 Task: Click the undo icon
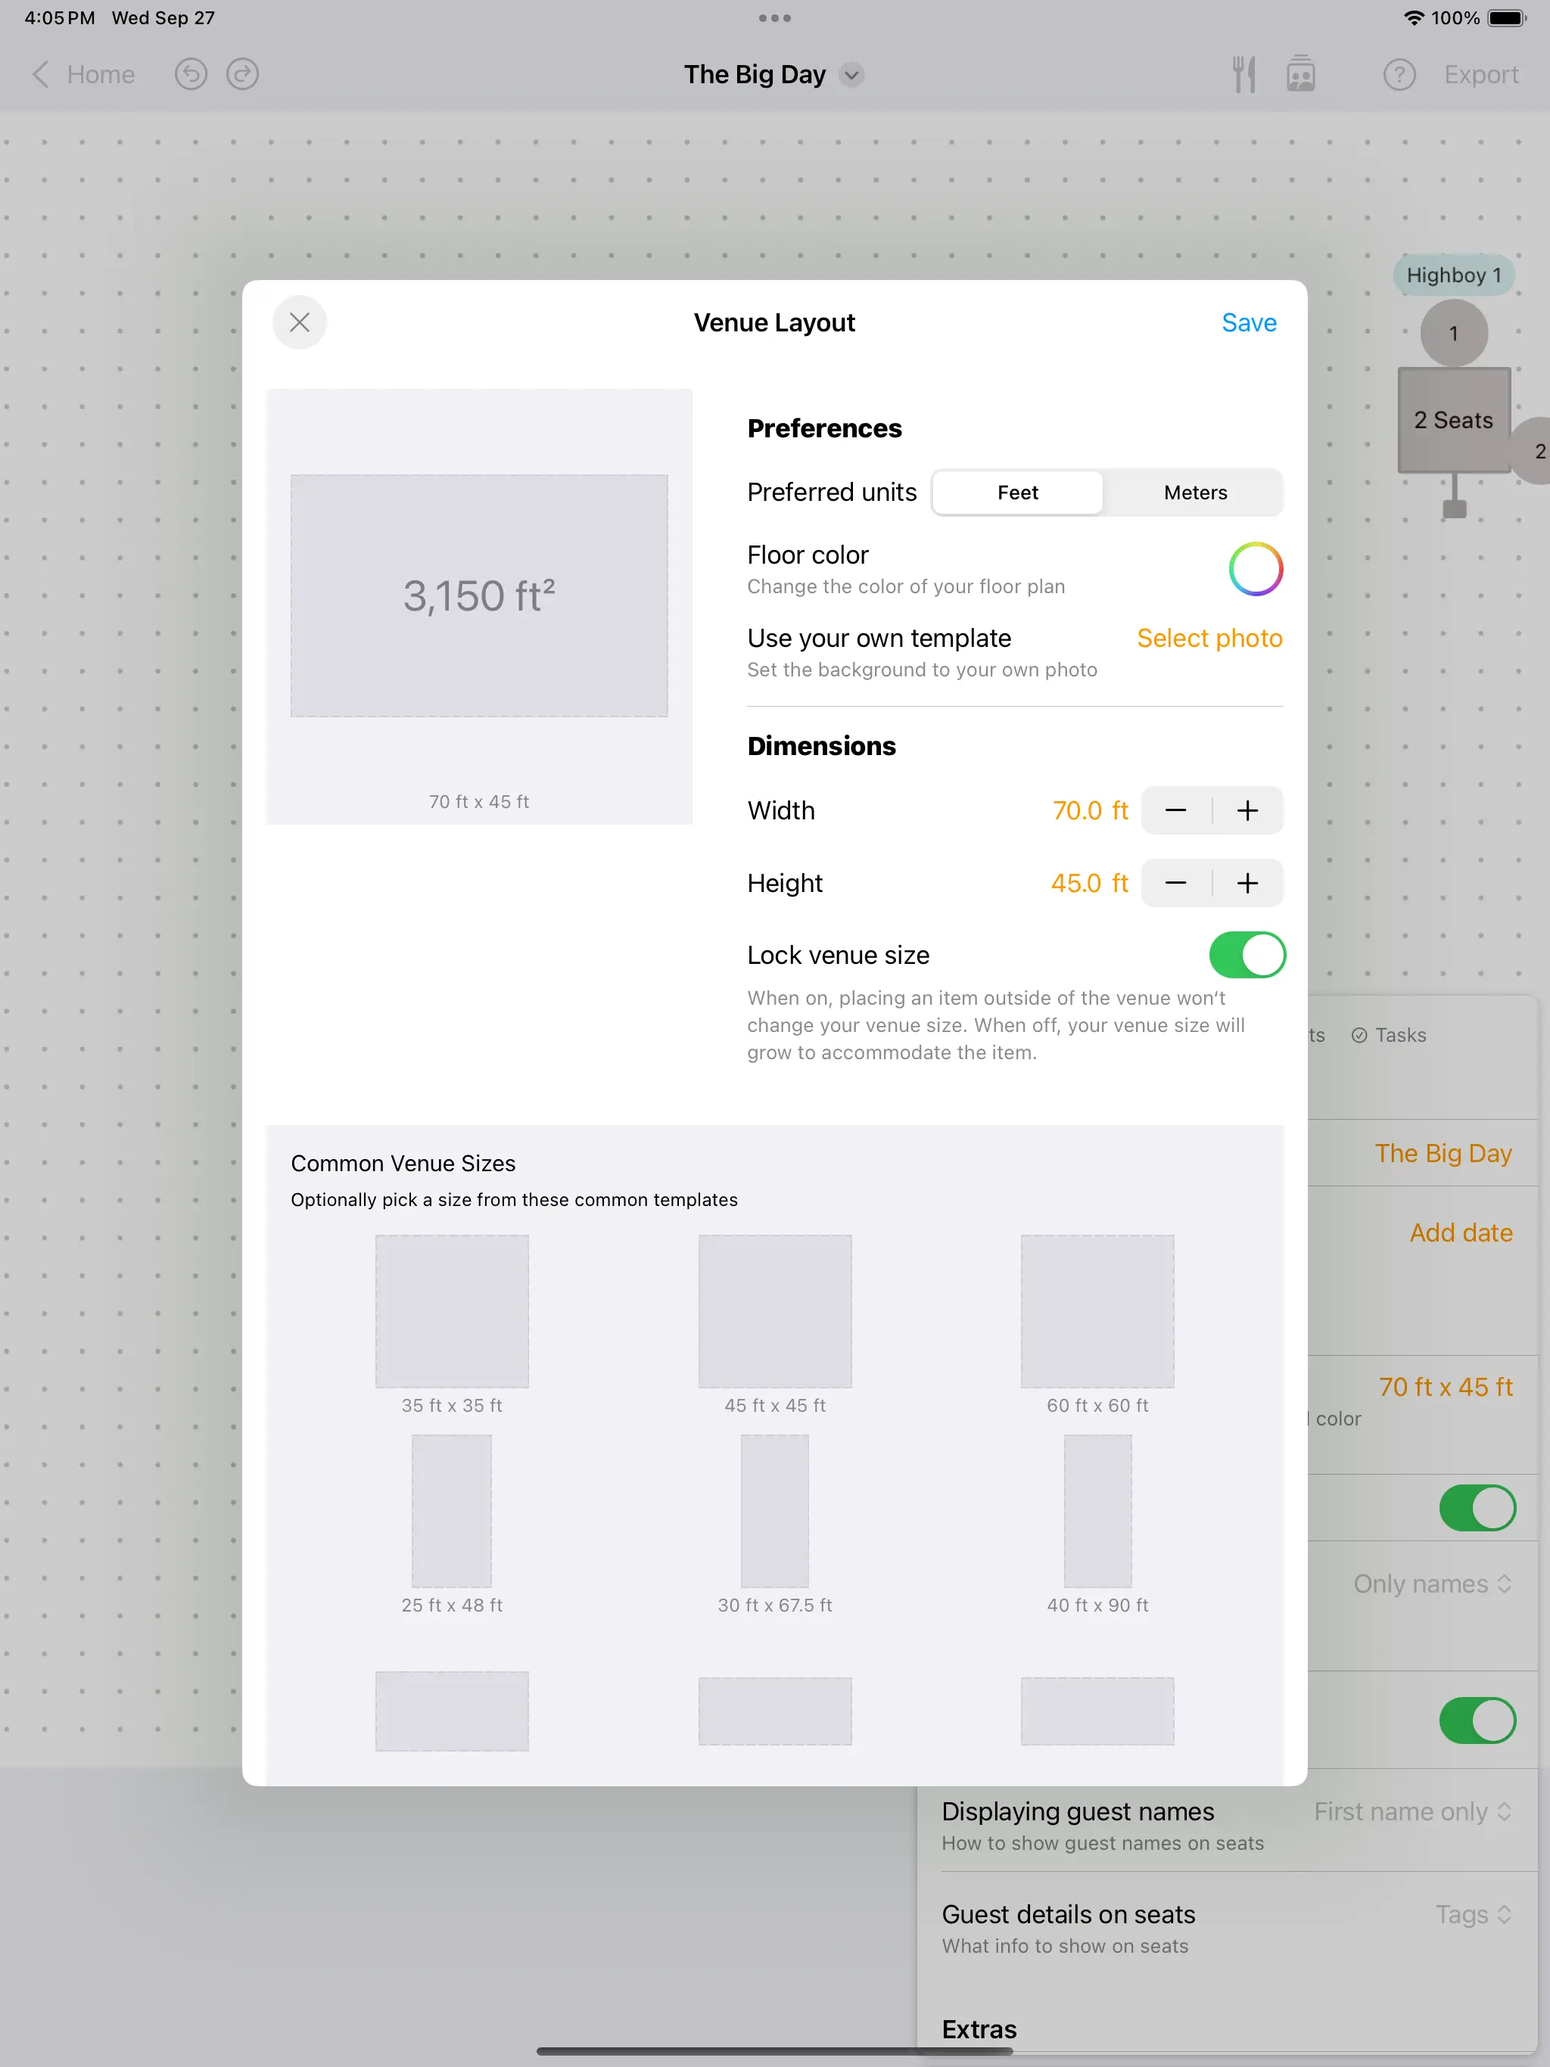191,74
